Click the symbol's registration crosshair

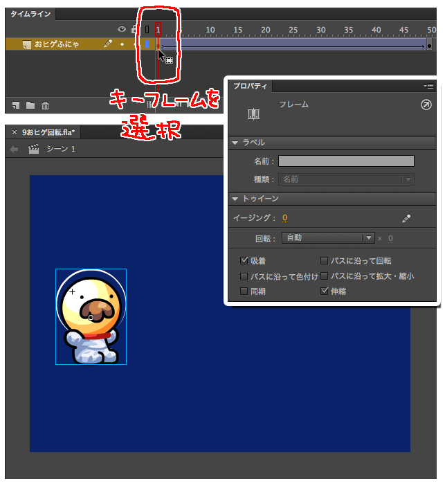pyautogui.click(x=72, y=291)
